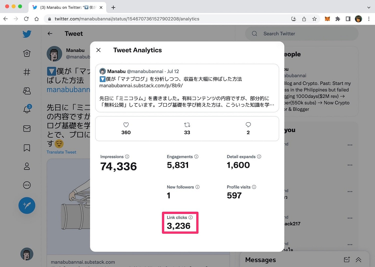
Task: Show info about Impressions
Action: (127, 157)
